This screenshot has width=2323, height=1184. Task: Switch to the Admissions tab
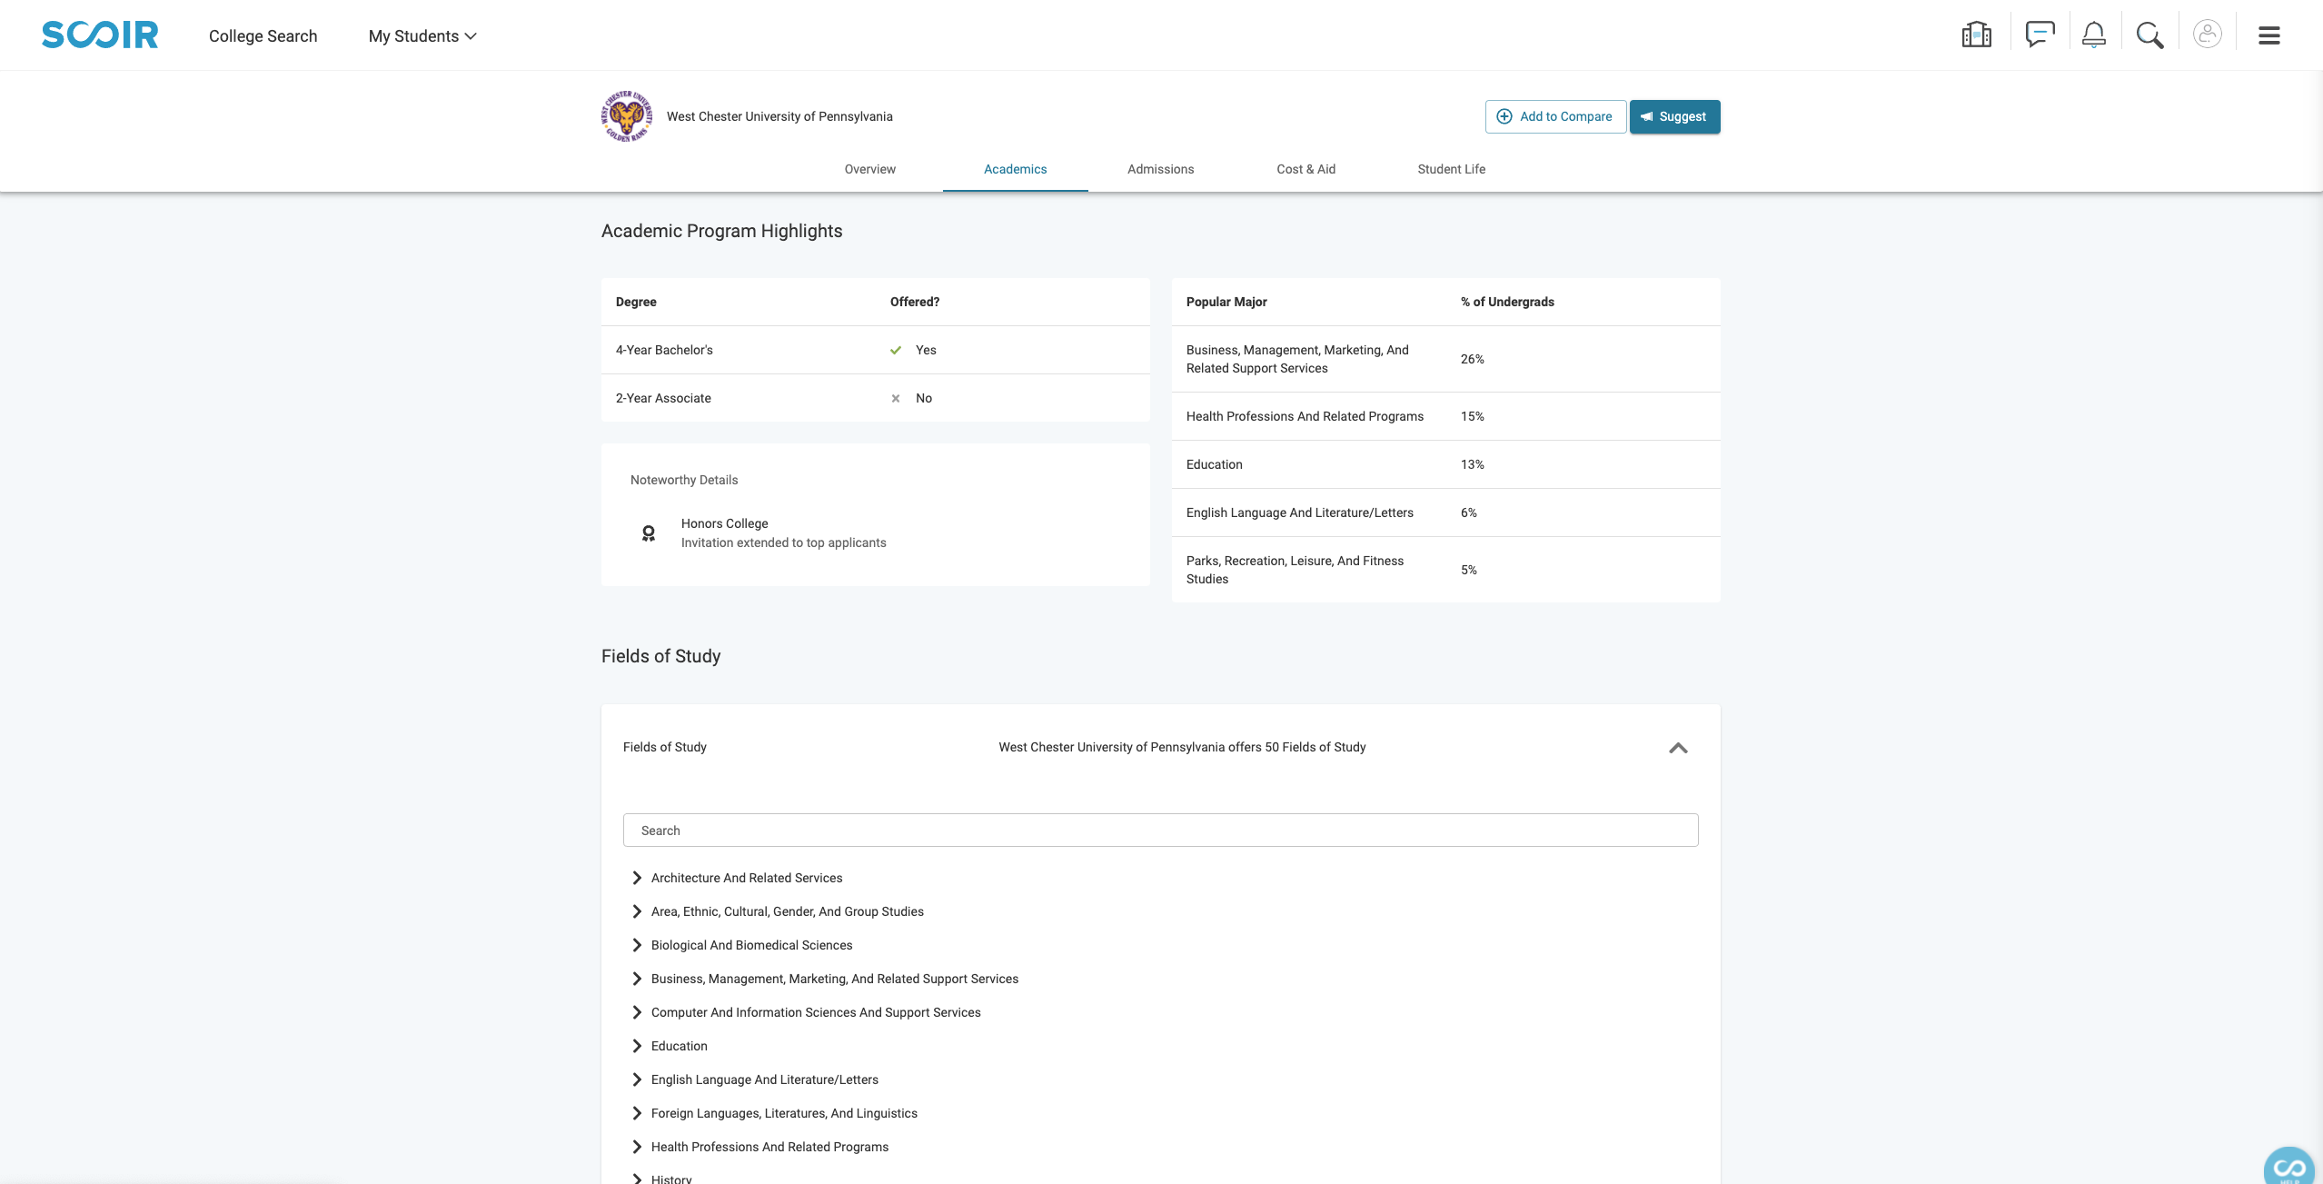(x=1161, y=169)
